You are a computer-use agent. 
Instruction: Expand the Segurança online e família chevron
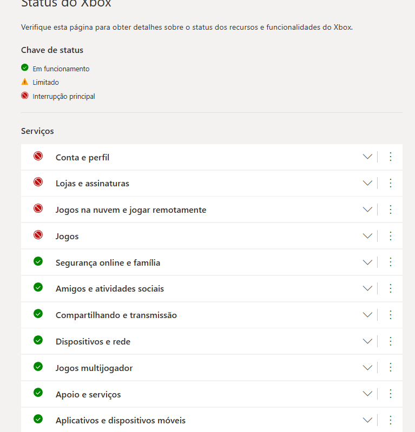click(x=367, y=262)
